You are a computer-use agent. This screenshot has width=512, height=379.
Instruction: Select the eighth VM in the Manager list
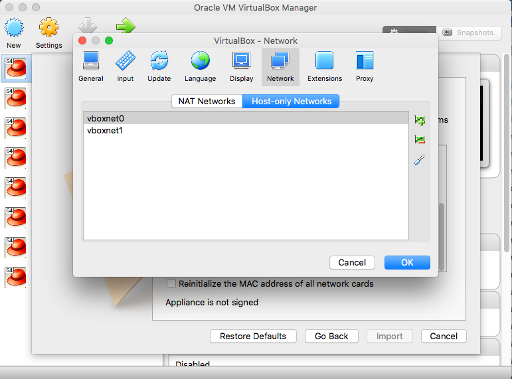point(16,277)
